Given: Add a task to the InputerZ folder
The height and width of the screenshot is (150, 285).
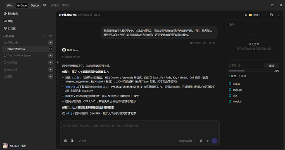Looking at the screenshot, I should [x=50, y=69].
